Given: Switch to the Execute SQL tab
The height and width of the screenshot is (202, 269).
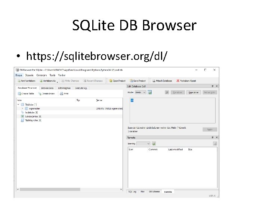Looking at the screenshot, I should (81, 88).
